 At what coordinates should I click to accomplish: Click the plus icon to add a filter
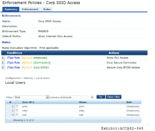pos(92,97)
